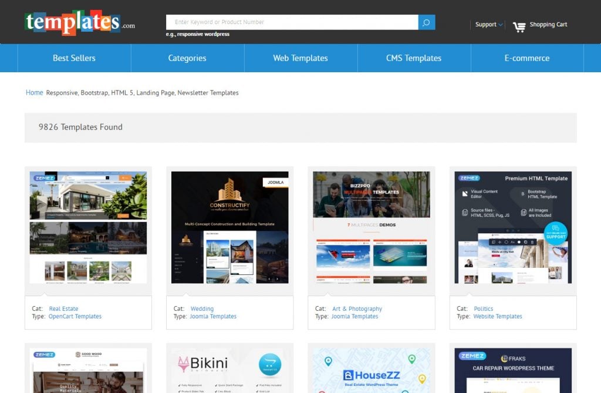Click the magnifying glass search button
The width and height of the screenshot is (601, 393).
point(426,22)
